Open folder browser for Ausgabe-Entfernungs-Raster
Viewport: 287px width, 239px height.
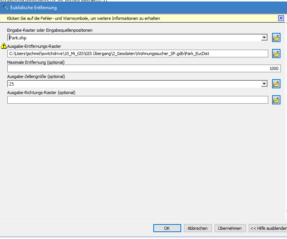(x=276, y=54)
